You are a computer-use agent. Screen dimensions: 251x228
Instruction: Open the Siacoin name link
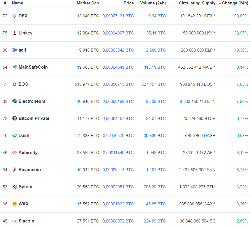tap(26, 221)
